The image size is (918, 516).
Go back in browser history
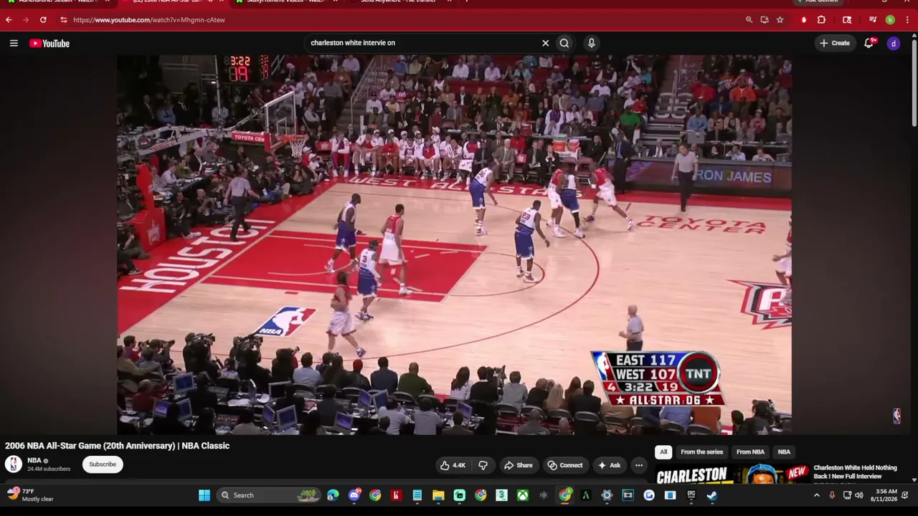coord(9,20)
